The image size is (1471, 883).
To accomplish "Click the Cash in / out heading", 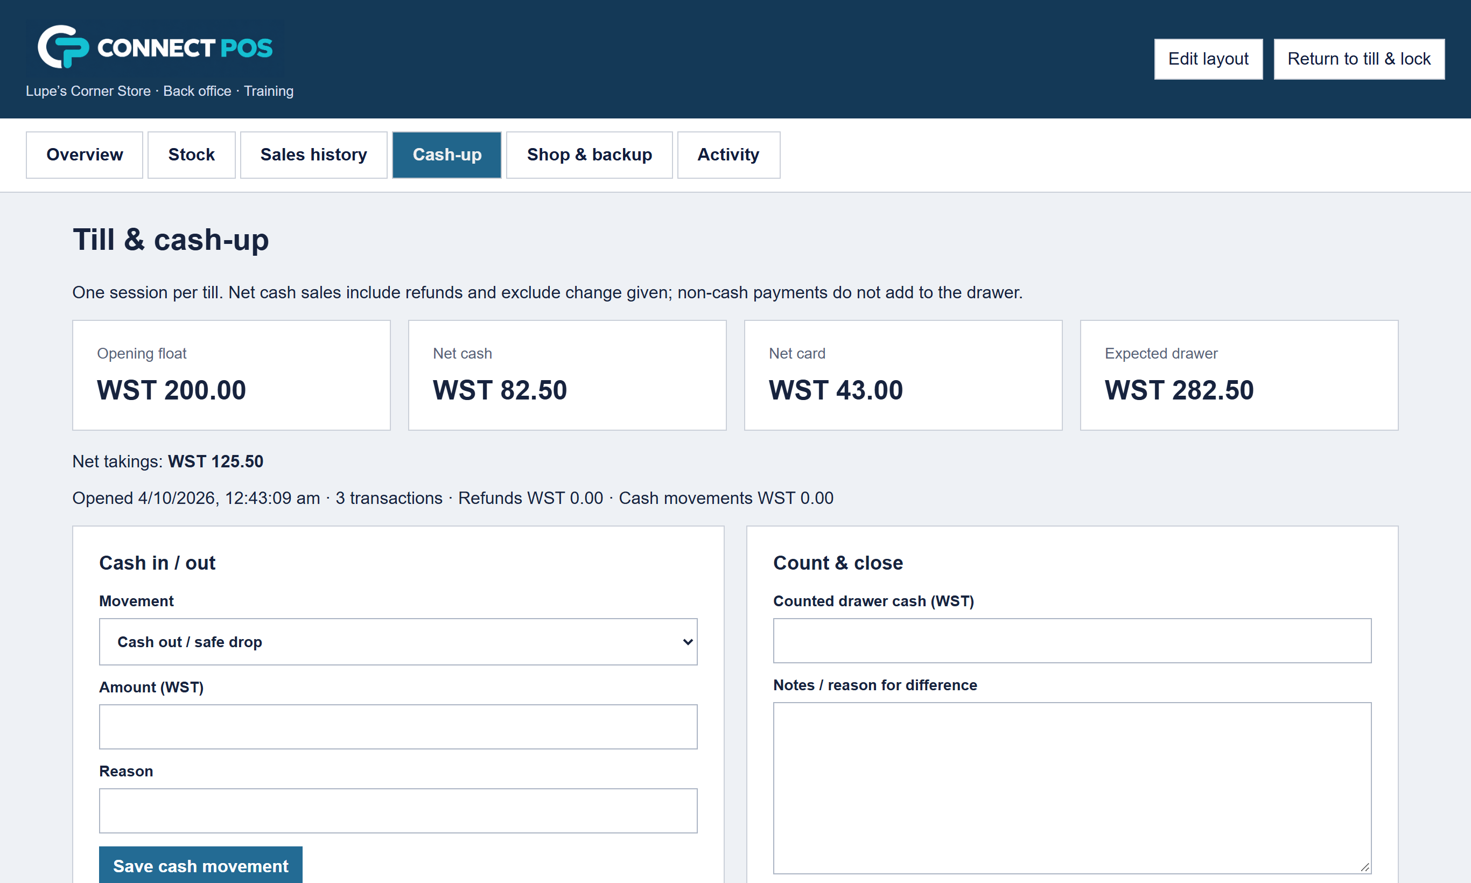I will click(157, 563).
